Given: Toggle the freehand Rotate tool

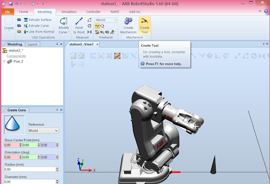Looking at the screenshot, I should pos(102,26).
